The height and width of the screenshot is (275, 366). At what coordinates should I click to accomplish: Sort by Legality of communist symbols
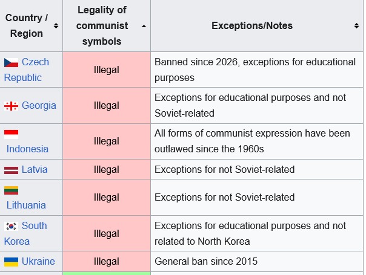click(144, 25)
